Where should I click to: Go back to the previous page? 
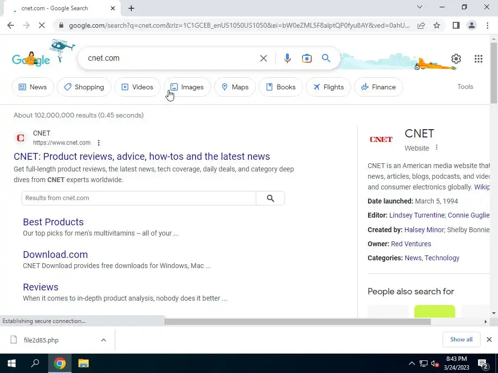pos(11,25)
